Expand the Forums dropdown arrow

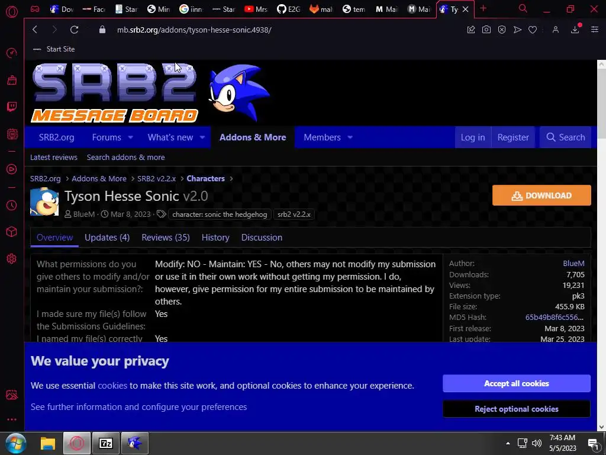(x=131, y=137)
